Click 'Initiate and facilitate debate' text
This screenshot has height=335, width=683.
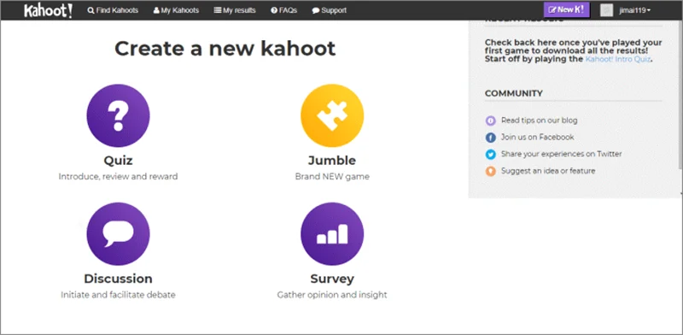pos(118,295)
